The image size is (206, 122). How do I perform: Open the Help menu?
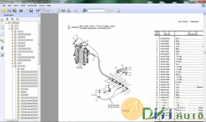click(49, 5)
